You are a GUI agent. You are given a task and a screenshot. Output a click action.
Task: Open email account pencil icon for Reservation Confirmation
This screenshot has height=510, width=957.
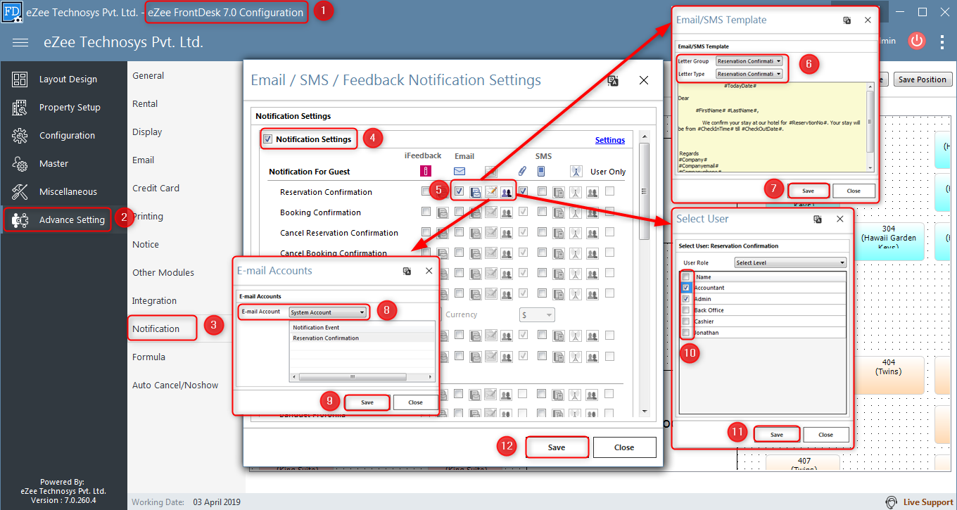491,192
